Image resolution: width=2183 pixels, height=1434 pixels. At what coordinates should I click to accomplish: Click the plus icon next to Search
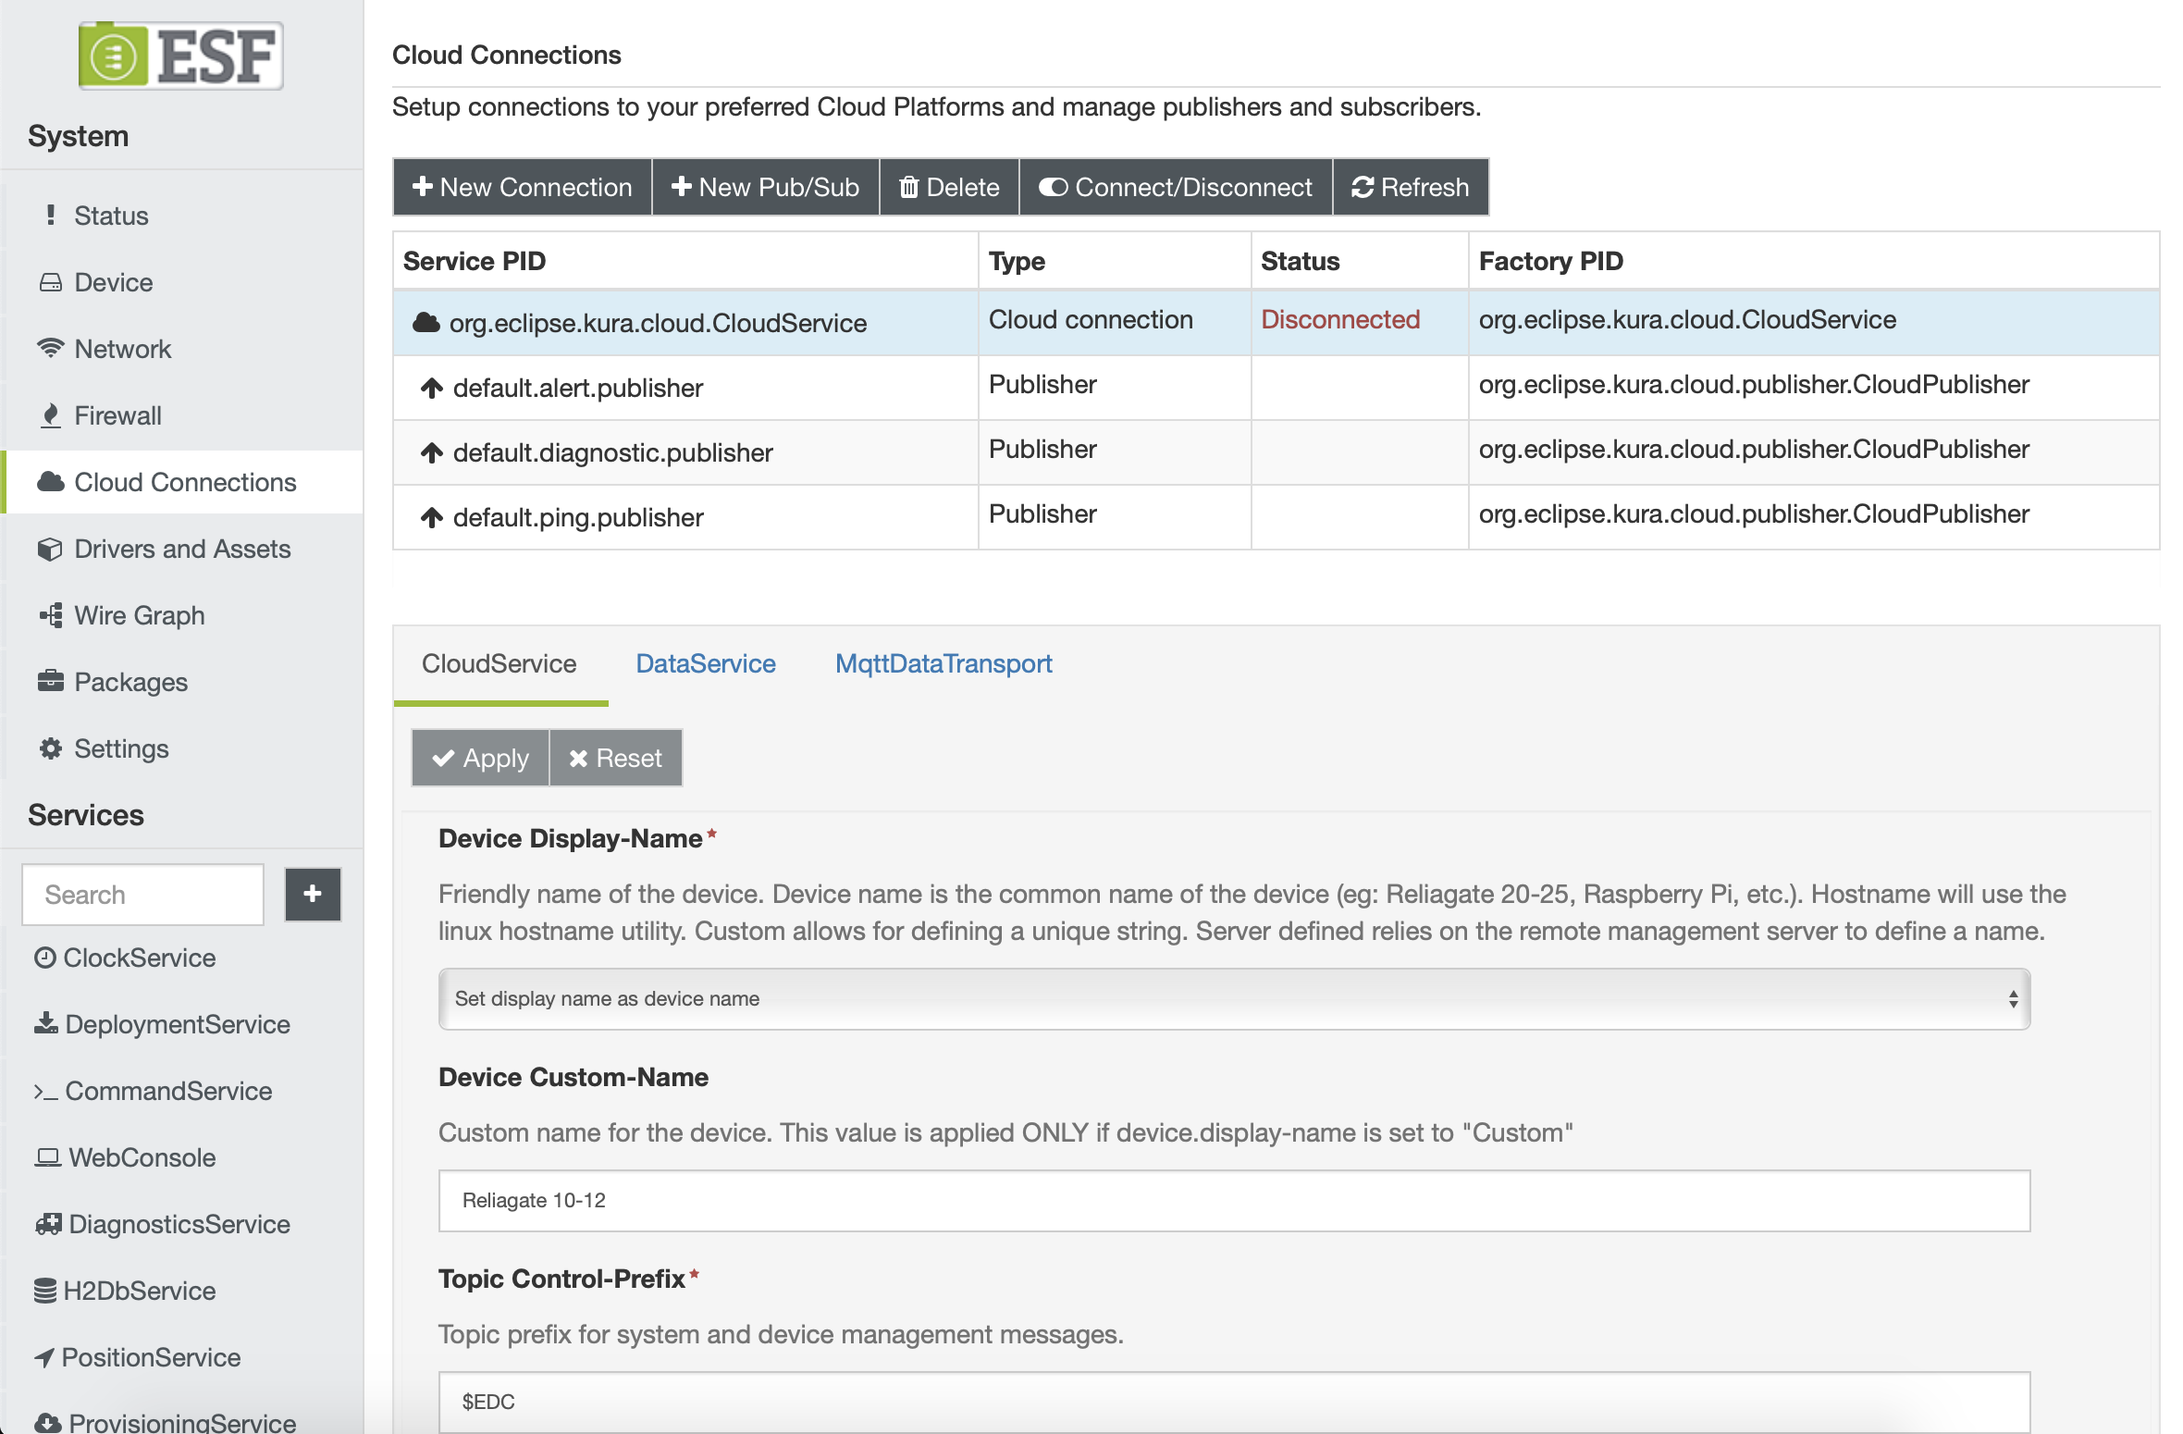click(313, 894)
